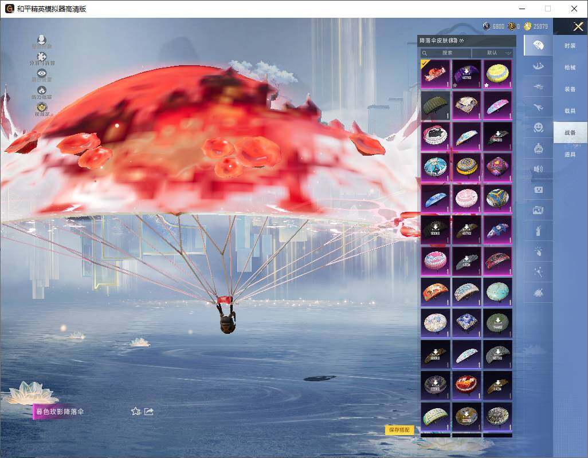Open the glider skin category icon

[x=539, y=87]
